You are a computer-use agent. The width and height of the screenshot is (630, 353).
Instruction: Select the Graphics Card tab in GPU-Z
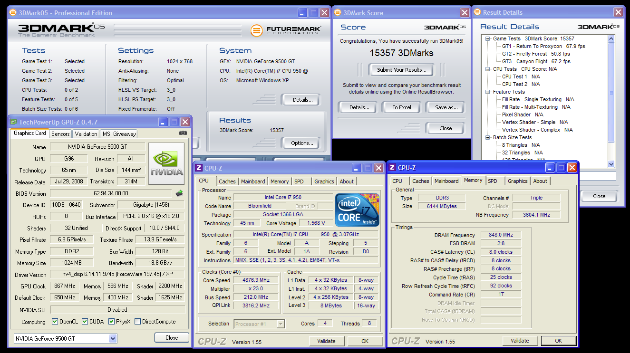point(30,133)
